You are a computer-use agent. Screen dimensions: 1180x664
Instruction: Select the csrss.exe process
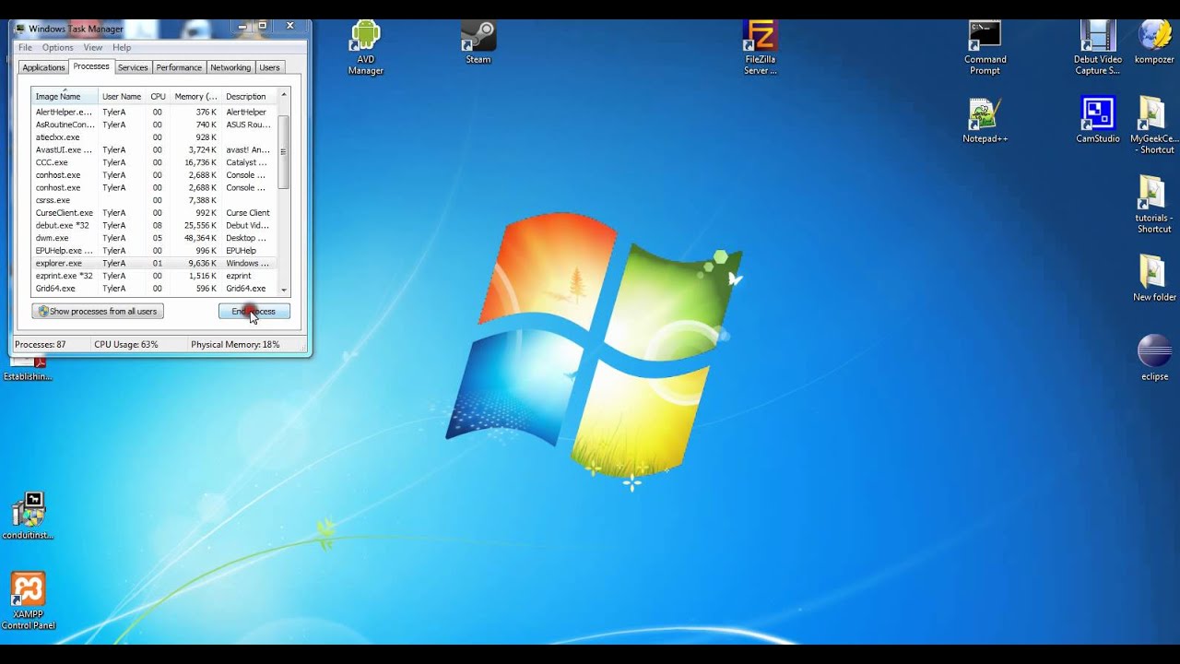coord(154,200)
